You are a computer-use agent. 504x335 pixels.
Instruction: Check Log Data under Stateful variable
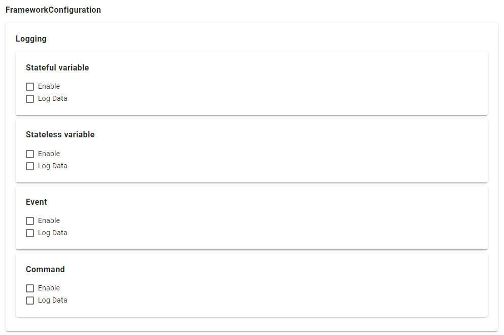[x=29, y=98]
